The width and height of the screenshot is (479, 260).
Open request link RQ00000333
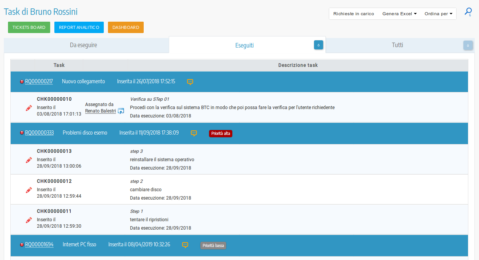pos(39,133)
